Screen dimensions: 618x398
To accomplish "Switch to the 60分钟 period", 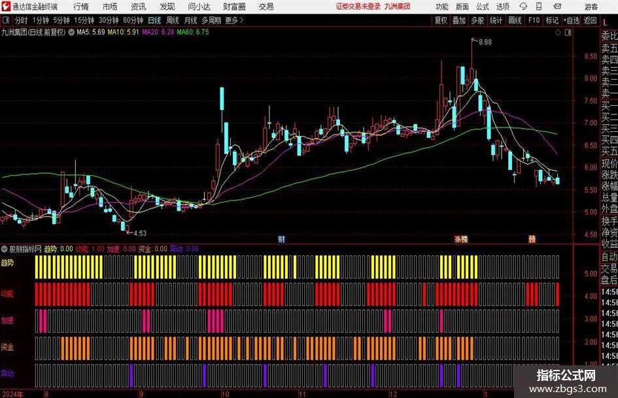I will click(133, 20).
